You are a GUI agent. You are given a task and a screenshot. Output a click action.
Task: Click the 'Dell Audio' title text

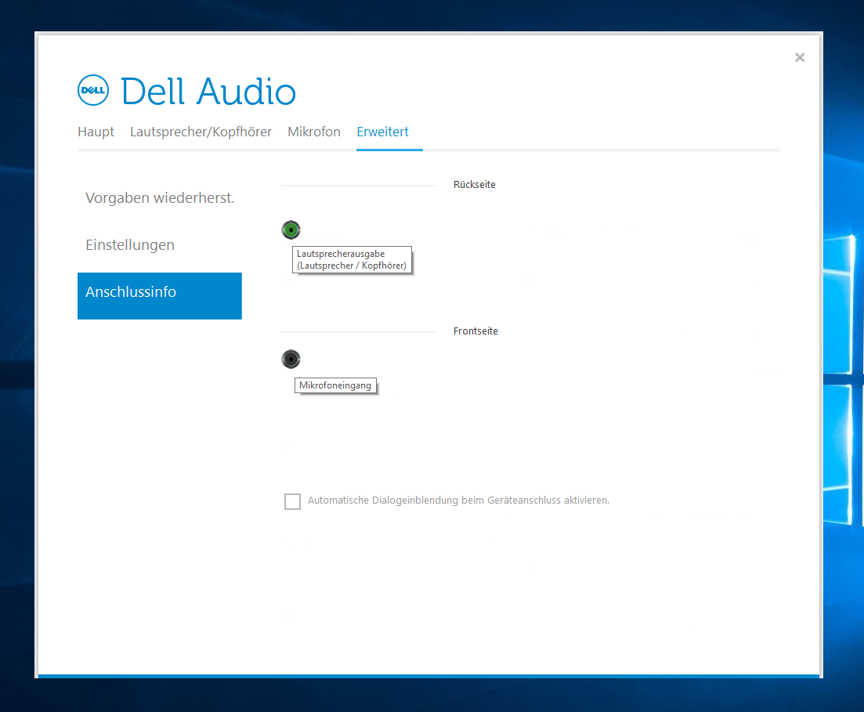[208, 92]
